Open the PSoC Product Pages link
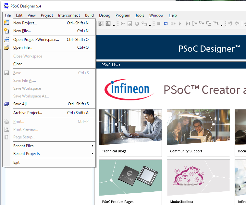Screen dimensions: 246x205 tap(118, 202)
